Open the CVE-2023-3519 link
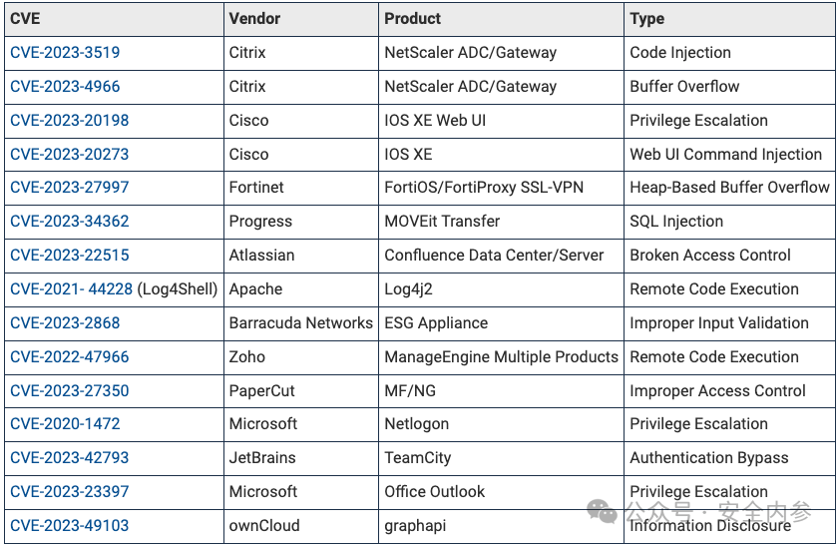The width and height of the screenshot is (839, 546). [x=65, y=53]
